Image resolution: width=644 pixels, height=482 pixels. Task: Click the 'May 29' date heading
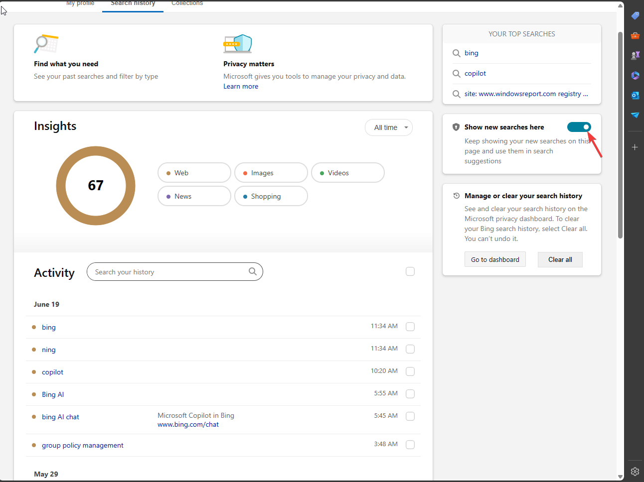click(46, 474)
